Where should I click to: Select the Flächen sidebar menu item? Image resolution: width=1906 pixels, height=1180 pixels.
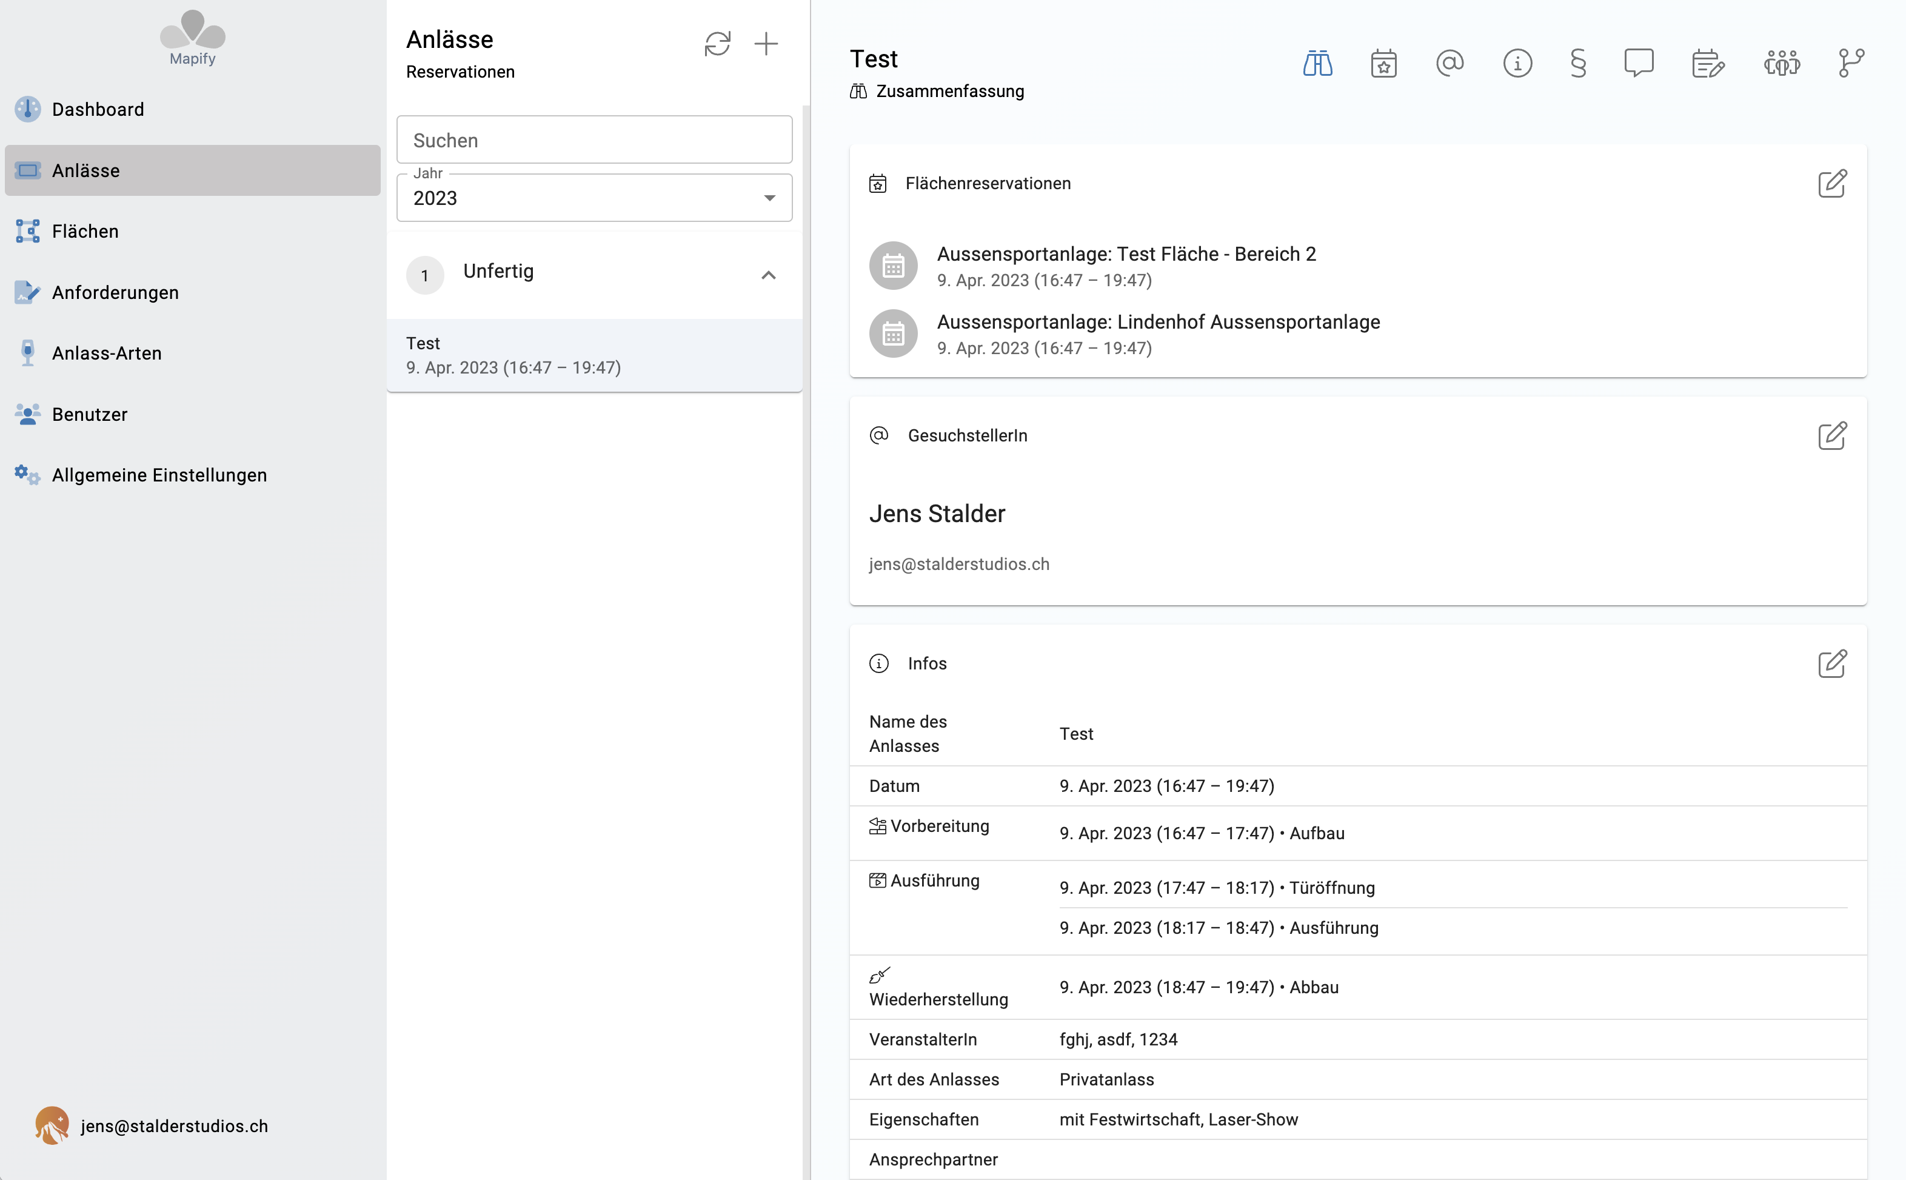pos(84,230)
